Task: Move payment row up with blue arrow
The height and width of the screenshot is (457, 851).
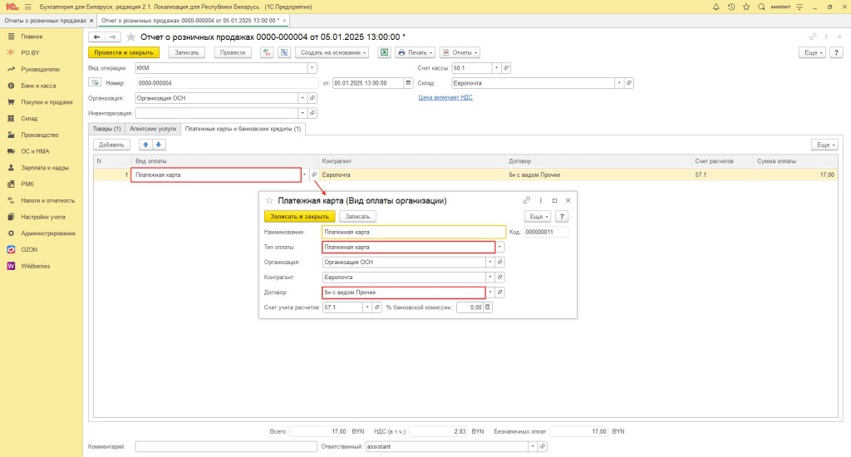Action: tap(145, 145)
